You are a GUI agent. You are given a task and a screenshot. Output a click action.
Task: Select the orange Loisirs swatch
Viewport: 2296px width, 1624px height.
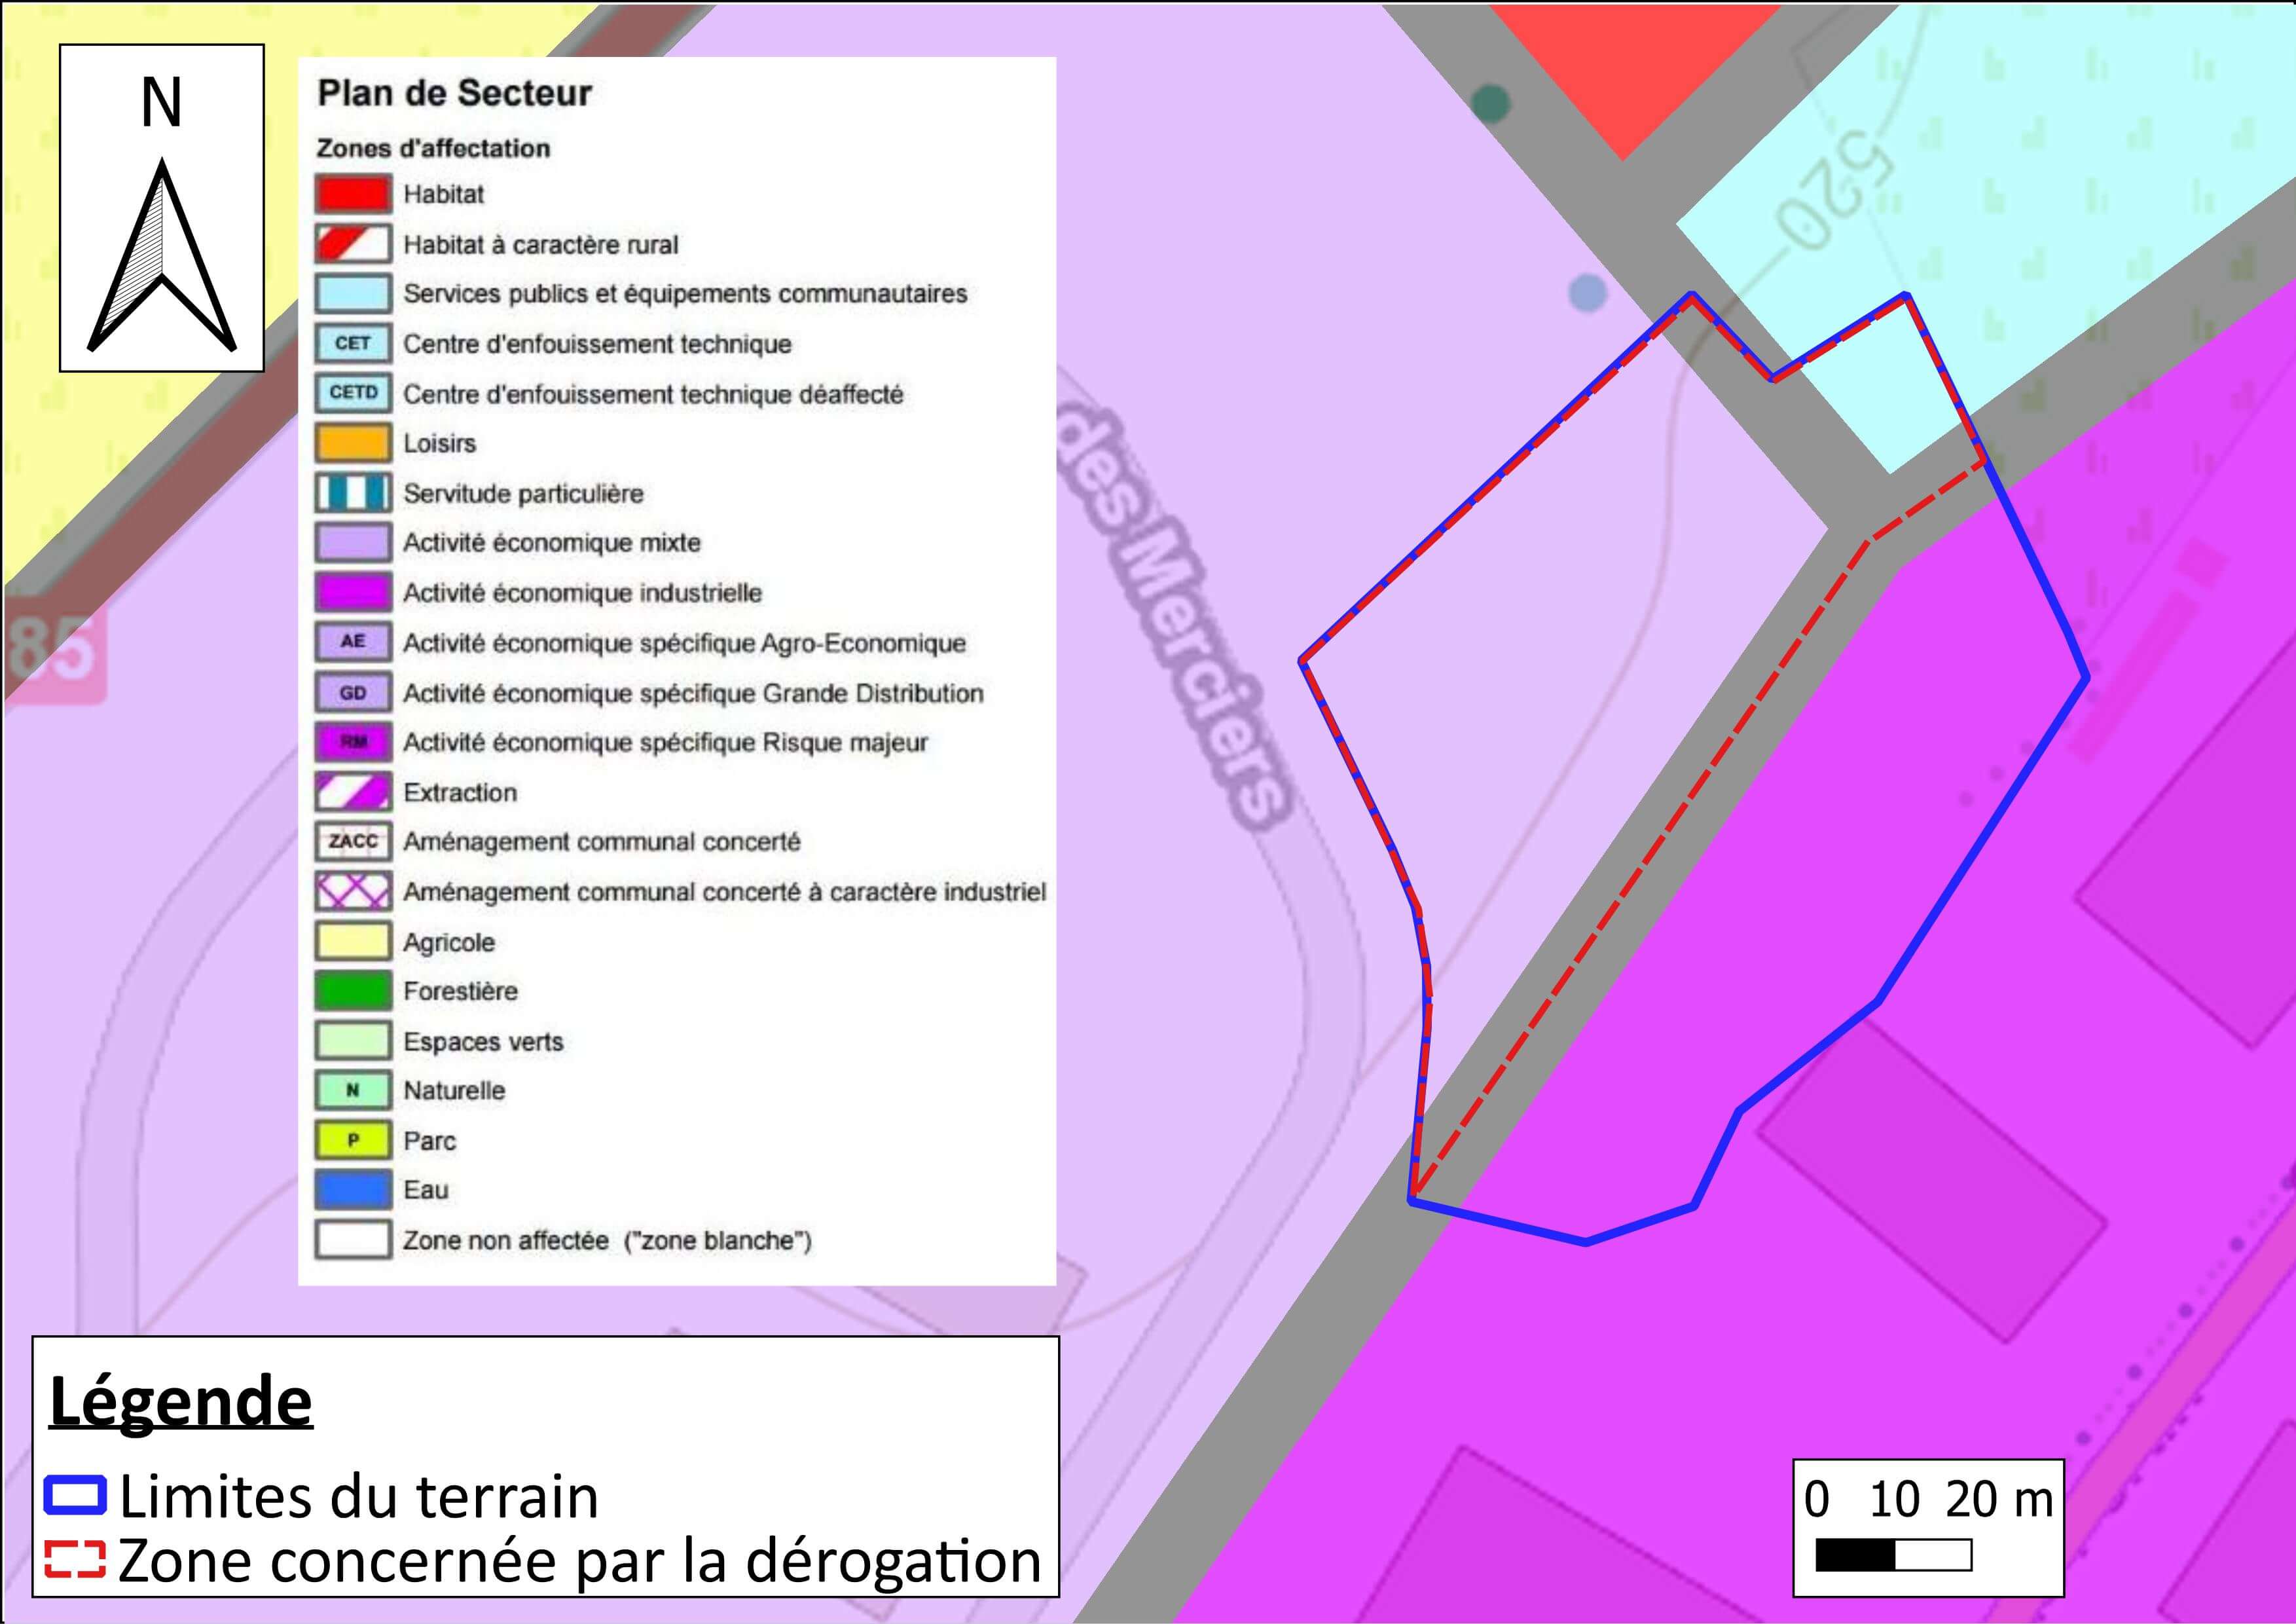tap(352, 443)
